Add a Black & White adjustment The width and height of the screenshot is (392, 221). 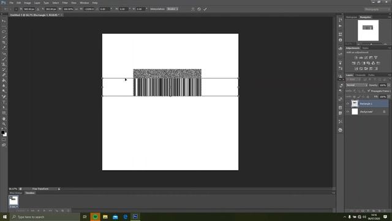click(x=363, y=63)
